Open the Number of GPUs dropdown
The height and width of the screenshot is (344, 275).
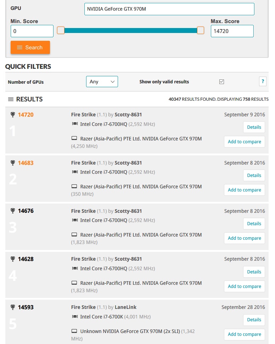point(102,82)
